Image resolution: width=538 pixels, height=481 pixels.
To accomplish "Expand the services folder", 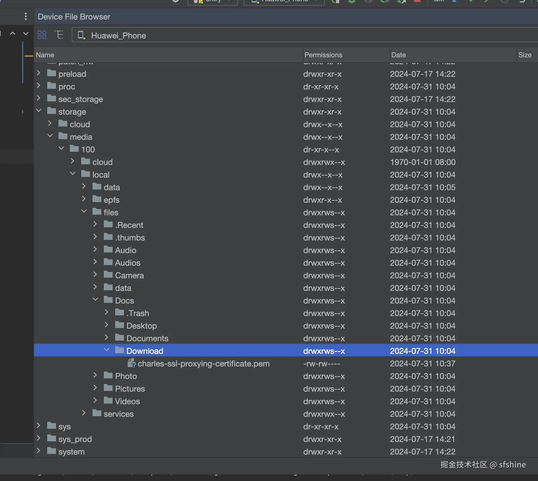I will 84,413.
